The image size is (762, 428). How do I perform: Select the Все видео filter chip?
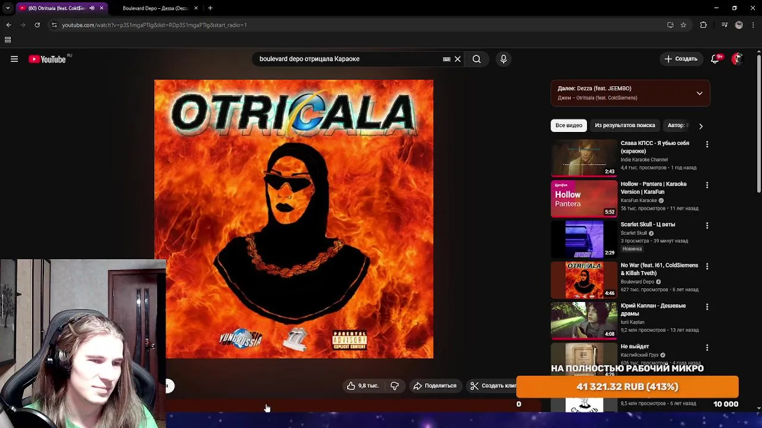point(569,125)
